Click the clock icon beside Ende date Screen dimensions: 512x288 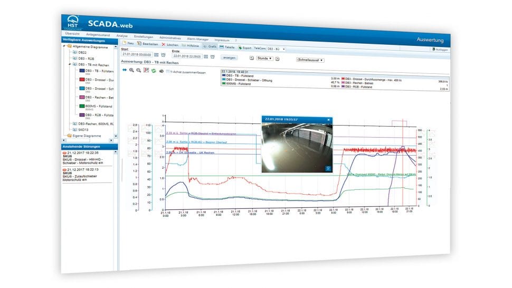point(213,57)
